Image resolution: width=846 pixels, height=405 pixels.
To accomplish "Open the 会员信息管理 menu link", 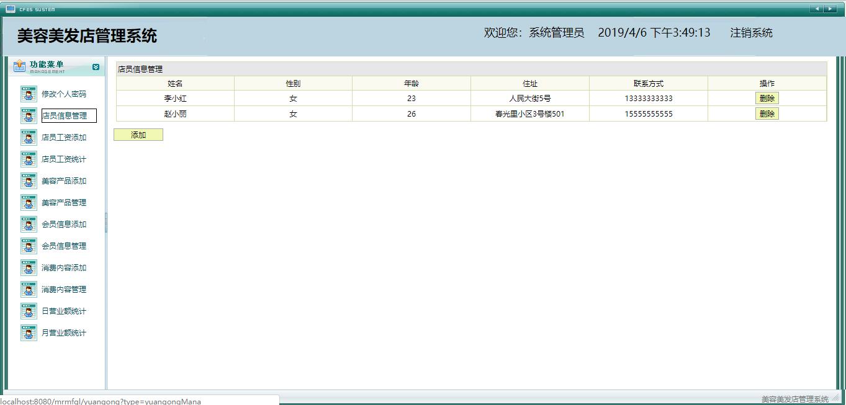I will pos(64,246).
